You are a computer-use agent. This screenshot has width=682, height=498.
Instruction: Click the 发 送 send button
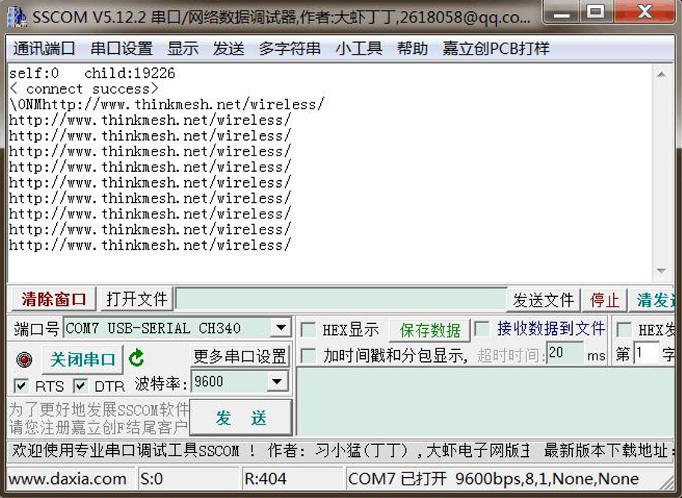pyautogui.click(x=241, y=418)
